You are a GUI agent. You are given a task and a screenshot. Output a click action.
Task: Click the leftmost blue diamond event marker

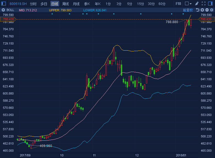coord(52,14)
